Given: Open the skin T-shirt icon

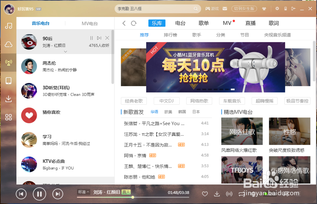Looking at the screenshot, I should (x=264, y=9).
